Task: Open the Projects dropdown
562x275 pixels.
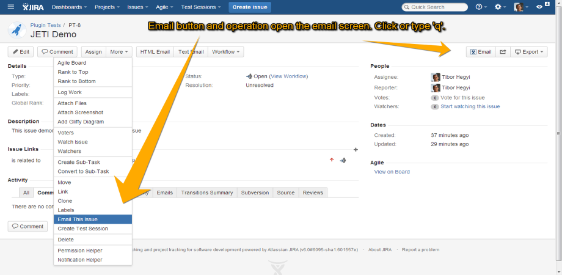Action: 107,7
